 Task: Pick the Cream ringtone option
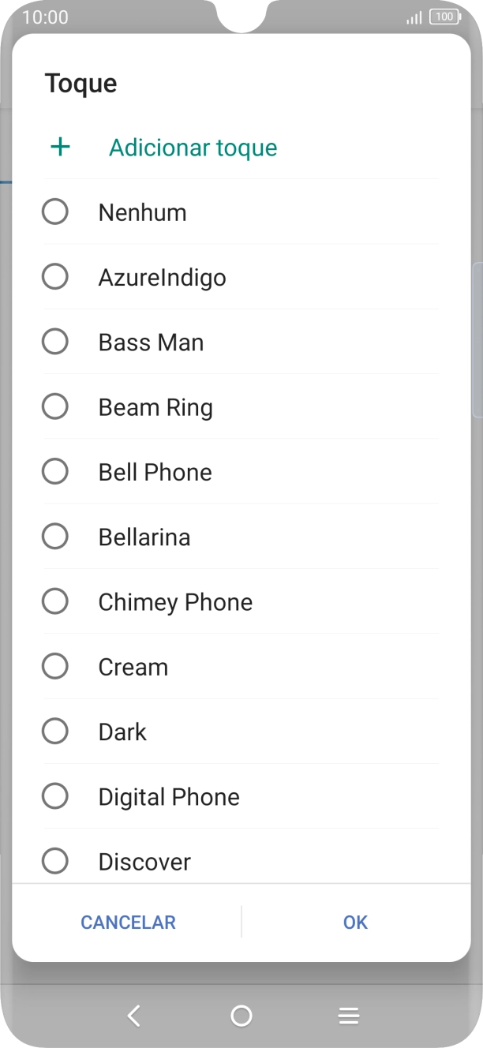55,667
